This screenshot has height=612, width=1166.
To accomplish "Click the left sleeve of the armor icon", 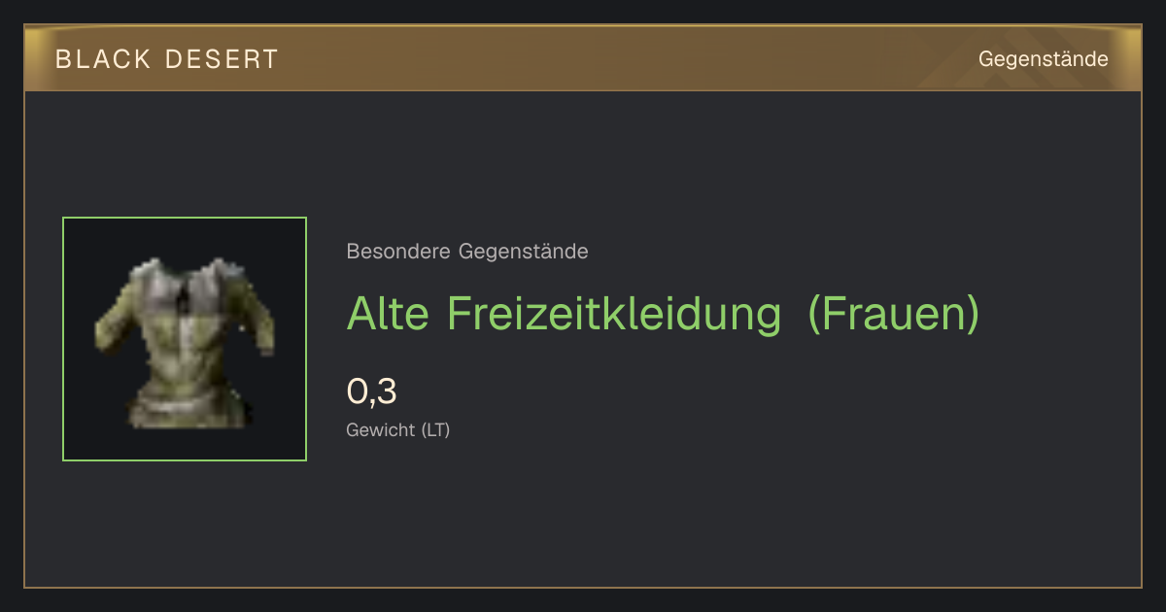I will [115, 316].
